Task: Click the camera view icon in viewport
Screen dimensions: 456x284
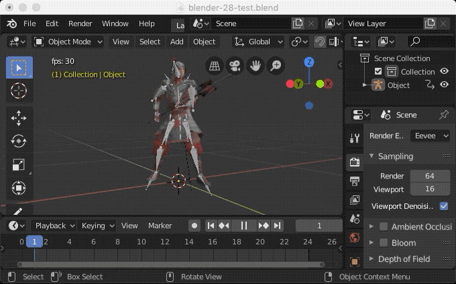Action: point(234,66)
